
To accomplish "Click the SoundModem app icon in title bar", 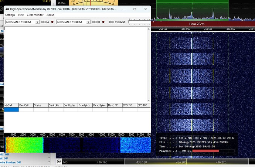I will [7, 8].
